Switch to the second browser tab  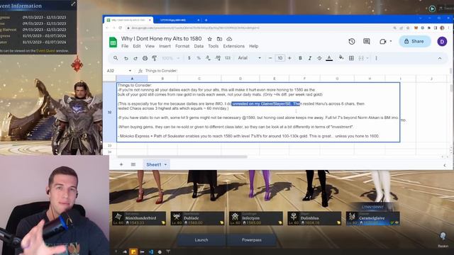[178, 21]
